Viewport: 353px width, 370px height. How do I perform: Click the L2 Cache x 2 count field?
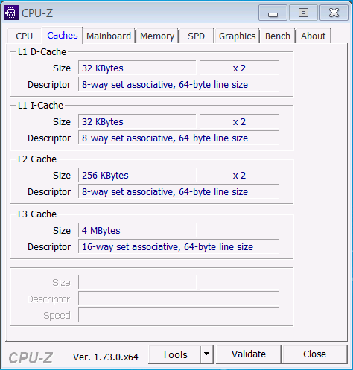(x=239, y=175)
